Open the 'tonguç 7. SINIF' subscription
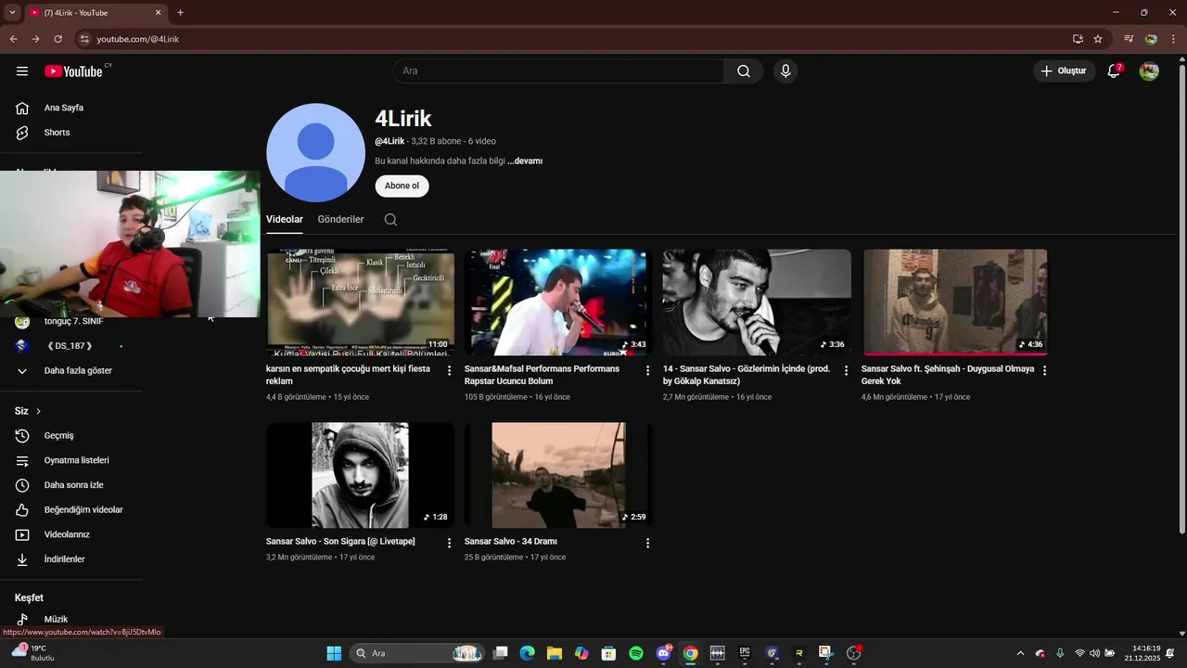Image resolution: width=1187 pixels, height=668 pixels. coord(71,322)
